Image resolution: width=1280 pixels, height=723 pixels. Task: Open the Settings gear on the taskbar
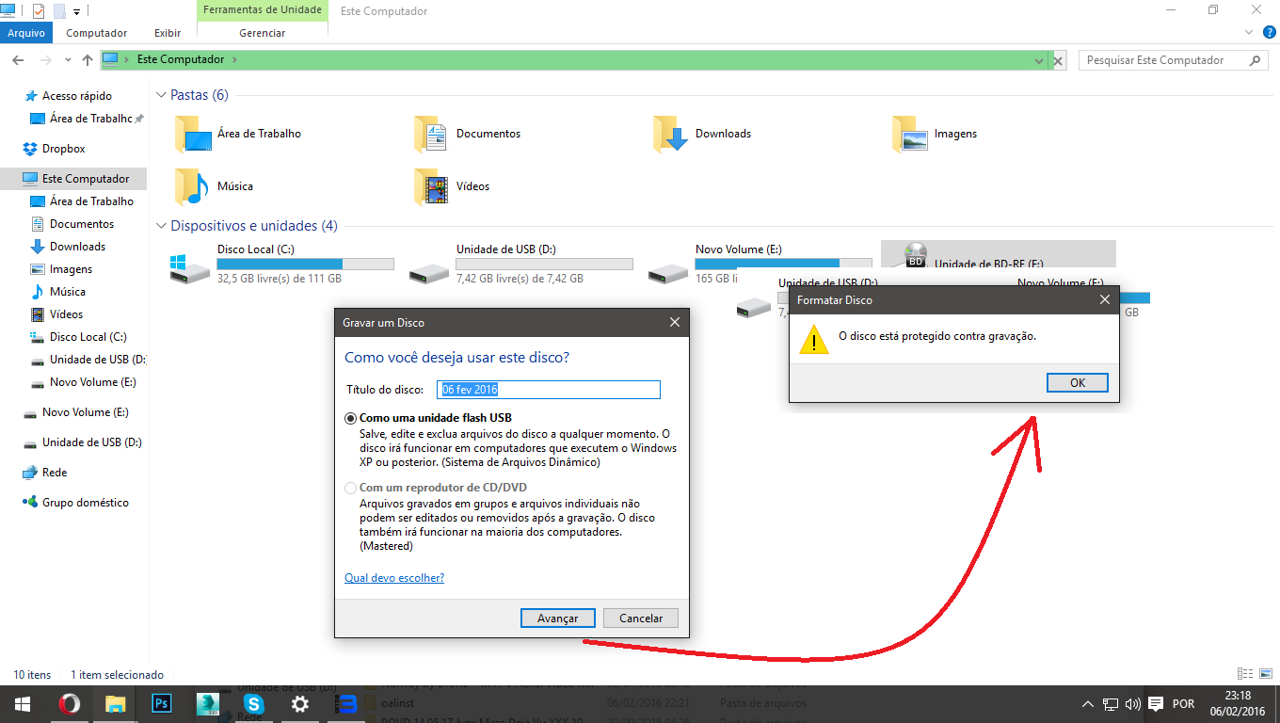(299, 704)
